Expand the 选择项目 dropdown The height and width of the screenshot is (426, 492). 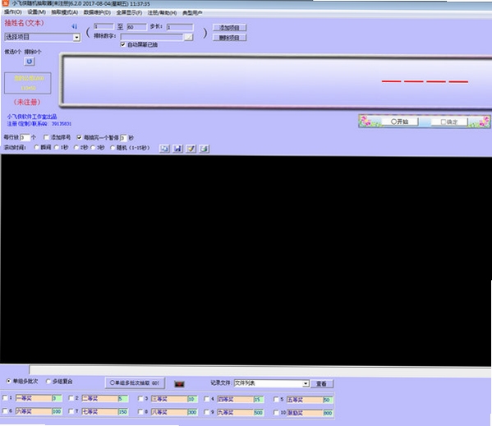tap(76, 38)
